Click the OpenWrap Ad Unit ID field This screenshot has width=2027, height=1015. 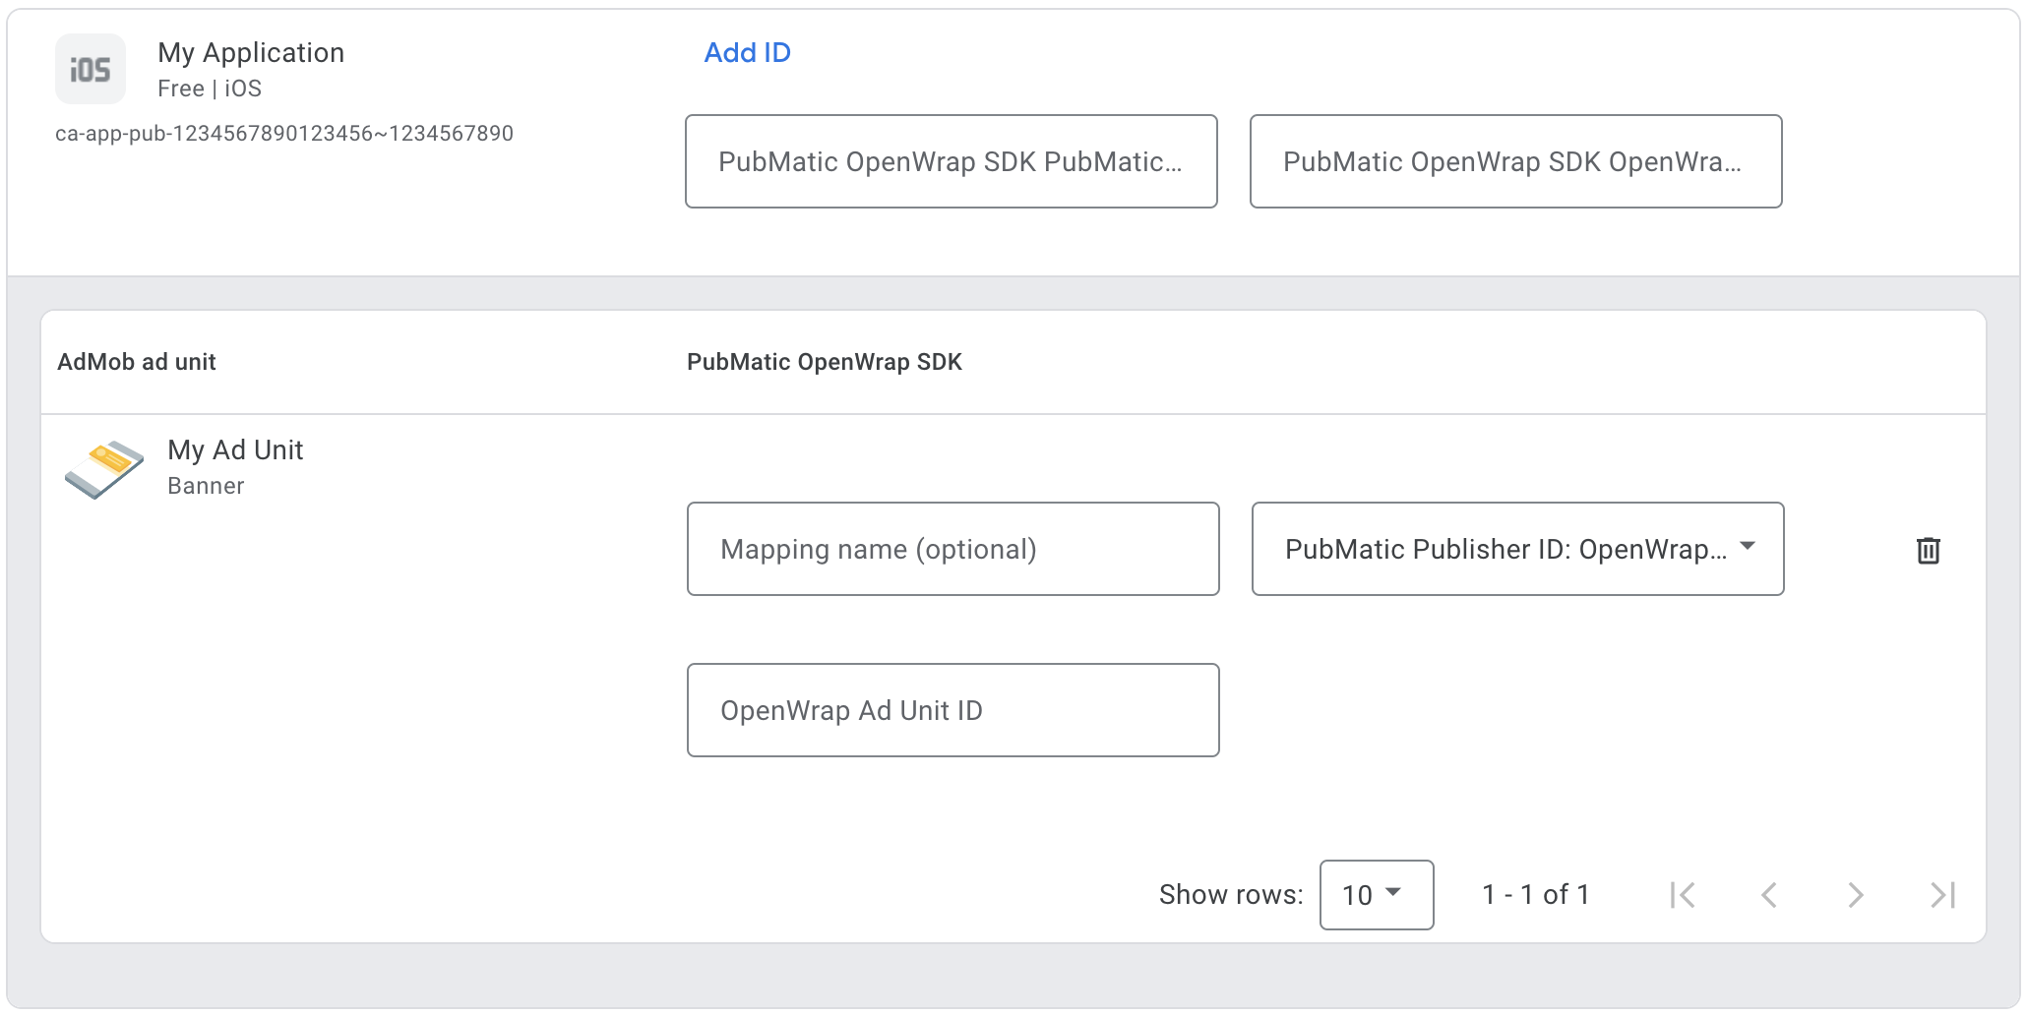click(952, 710)
